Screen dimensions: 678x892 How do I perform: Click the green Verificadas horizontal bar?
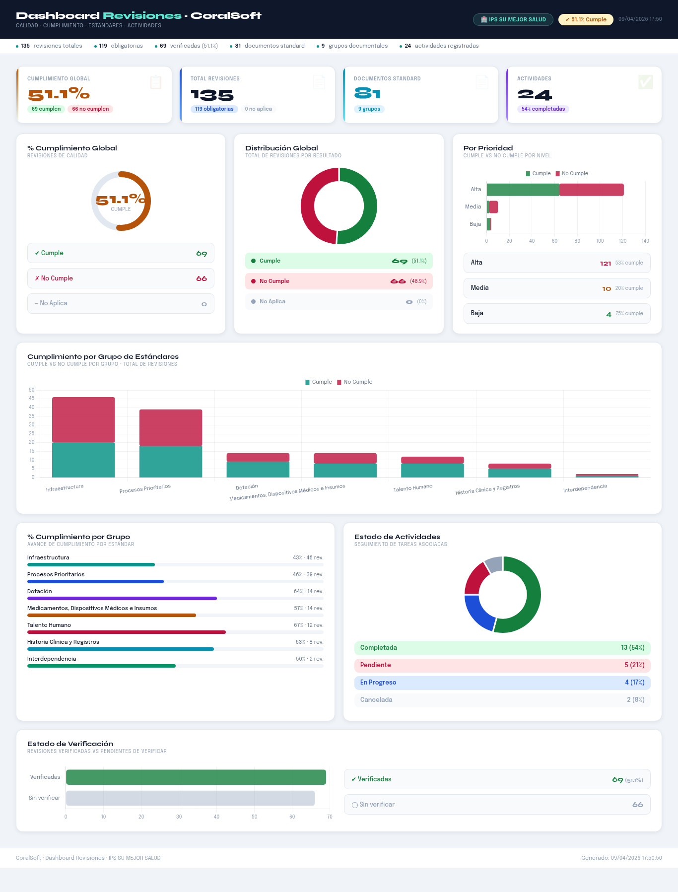[x=196, y=777]
